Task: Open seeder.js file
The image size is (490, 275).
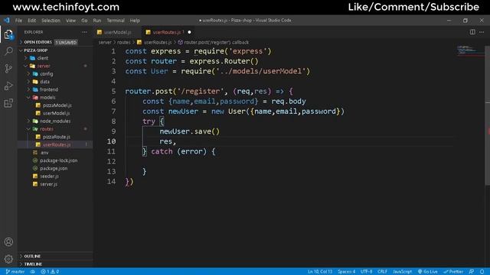Action: click(55, 176)
